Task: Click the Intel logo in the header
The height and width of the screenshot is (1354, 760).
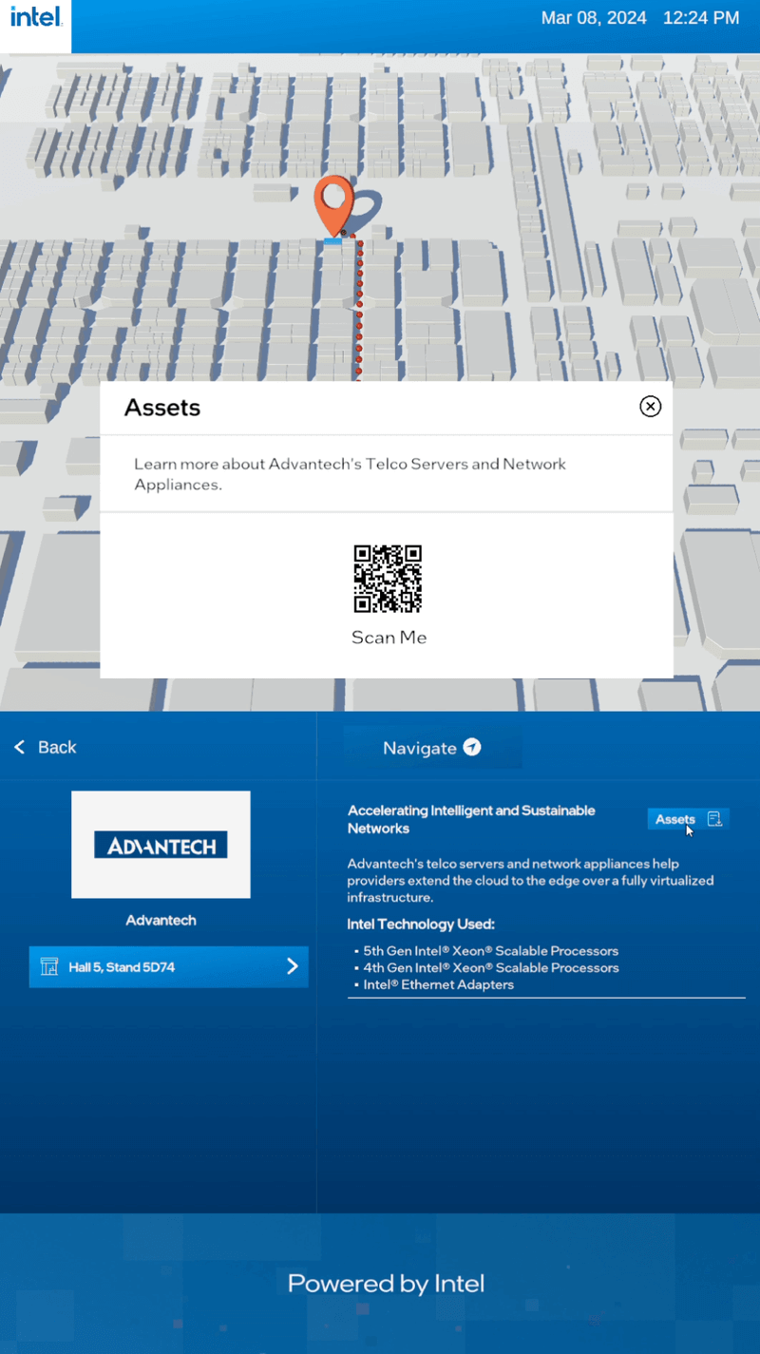Action: [x=36, y=18]
